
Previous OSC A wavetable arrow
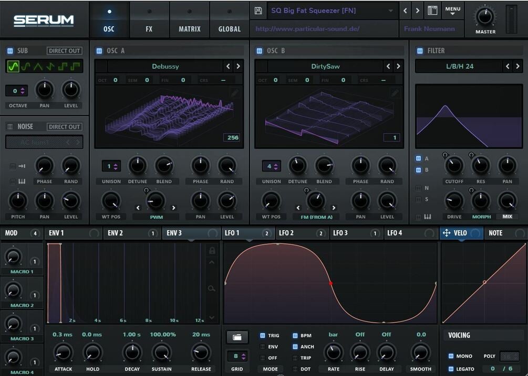click(x=228, y=66)
